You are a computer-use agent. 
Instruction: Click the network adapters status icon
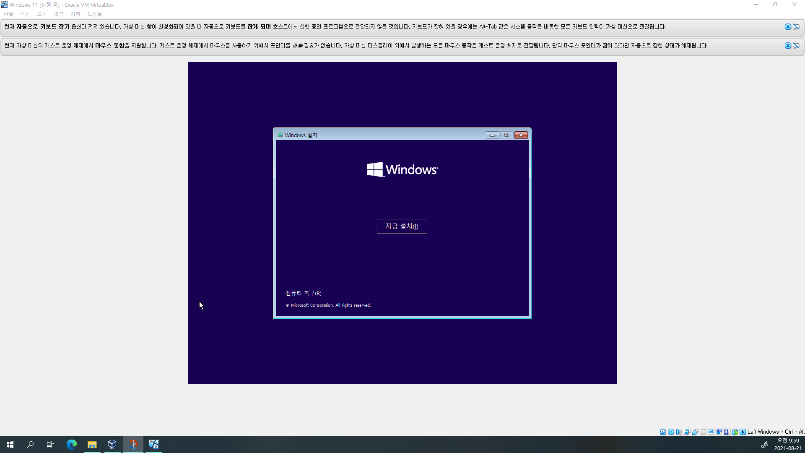(687, 432)
